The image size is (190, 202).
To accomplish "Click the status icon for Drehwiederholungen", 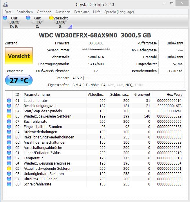I will tap(9, 132).
